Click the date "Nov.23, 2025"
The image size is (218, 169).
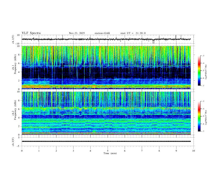pyautogui.click(x=77, y=33)
